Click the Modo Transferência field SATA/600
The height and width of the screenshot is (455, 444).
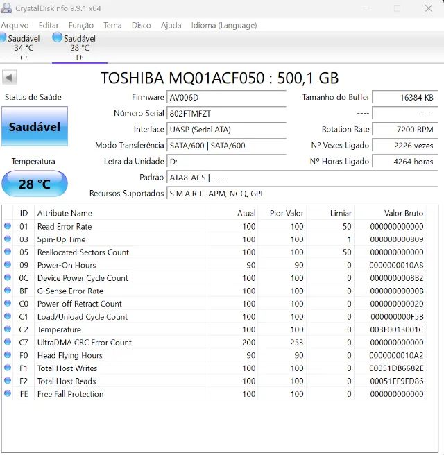click(227, 146)
